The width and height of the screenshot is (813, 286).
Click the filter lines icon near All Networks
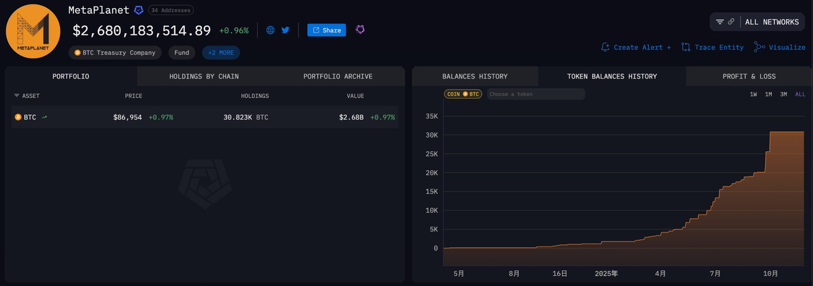(x=720, y=22)
